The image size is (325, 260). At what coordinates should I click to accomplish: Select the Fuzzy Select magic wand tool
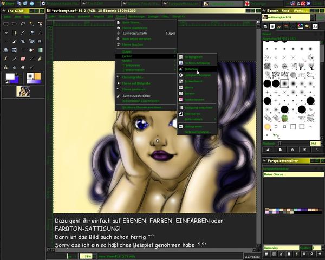tap(31, 24)
